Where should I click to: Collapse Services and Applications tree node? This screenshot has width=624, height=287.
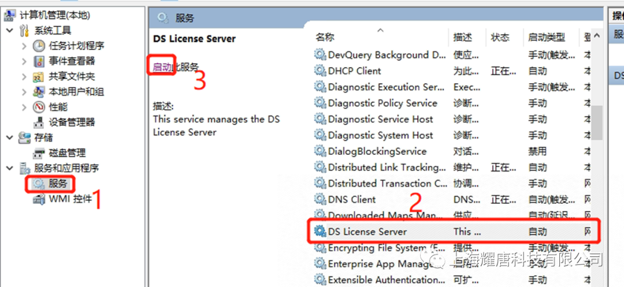(10, 168)
